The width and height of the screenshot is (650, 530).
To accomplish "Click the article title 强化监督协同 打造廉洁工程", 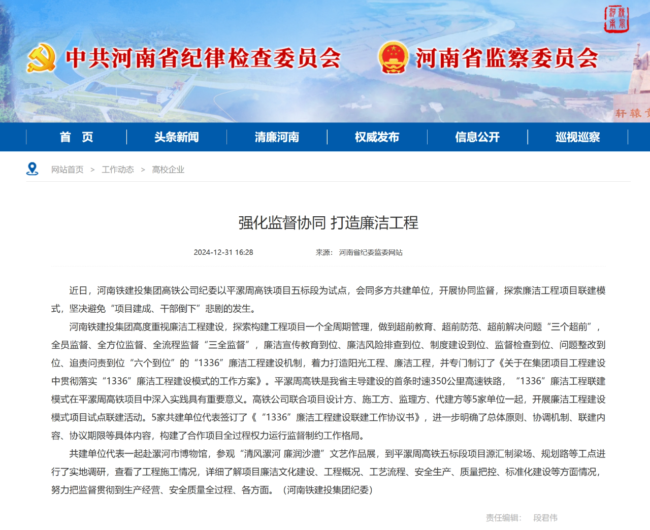I will pos(329,223).
